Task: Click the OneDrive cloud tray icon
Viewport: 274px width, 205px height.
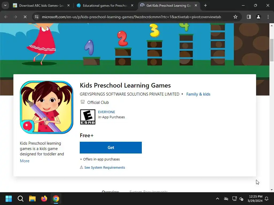Action: coord(226,199)
